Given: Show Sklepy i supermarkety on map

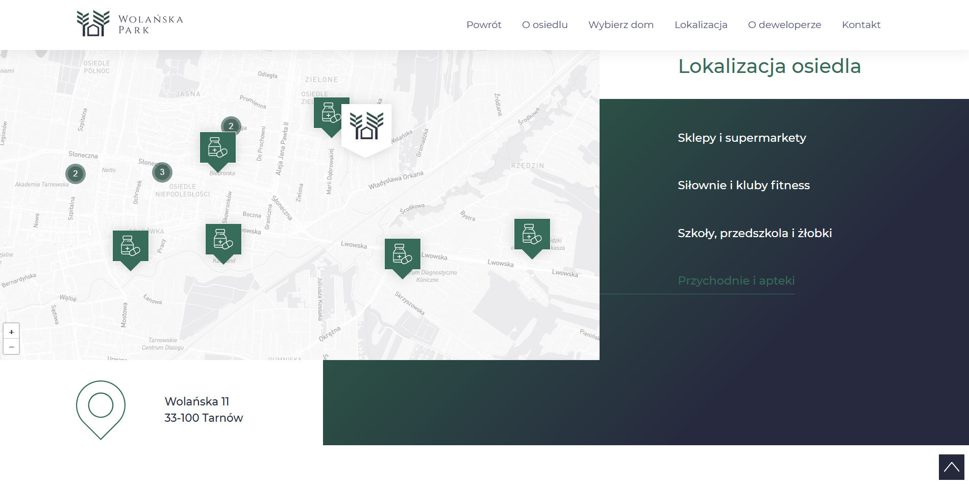Looking at the screenshot, I should pos(741,138).
